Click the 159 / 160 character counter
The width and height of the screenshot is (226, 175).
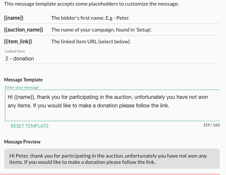(x=211, y=125)
